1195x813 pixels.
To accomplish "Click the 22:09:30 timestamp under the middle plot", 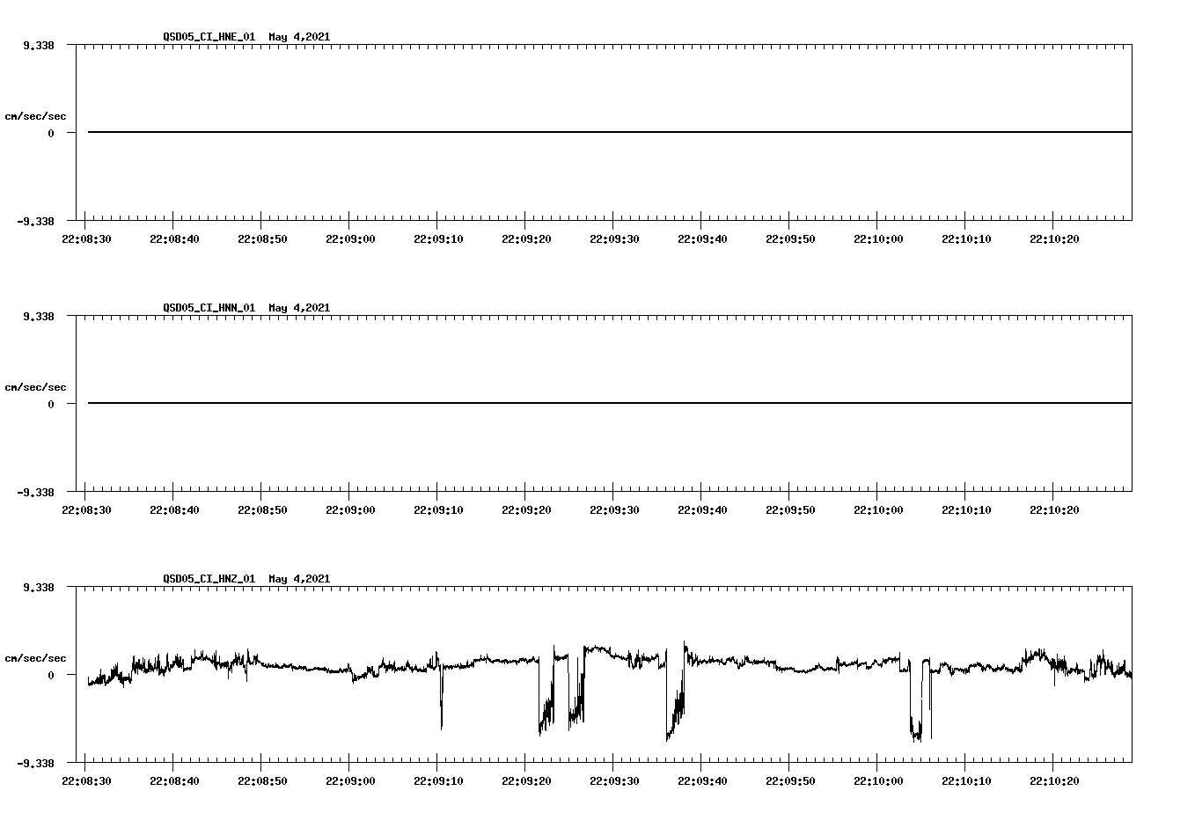I will point(612,508).
